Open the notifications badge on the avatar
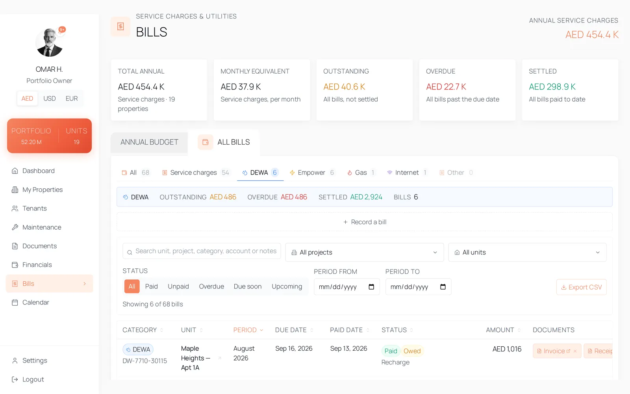The image size is (630, 394). [x=62, y=30]
